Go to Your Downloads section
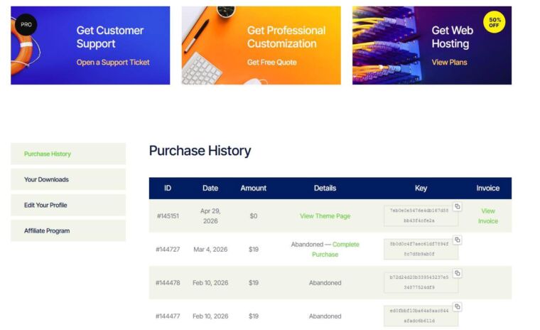 point(68,179)
